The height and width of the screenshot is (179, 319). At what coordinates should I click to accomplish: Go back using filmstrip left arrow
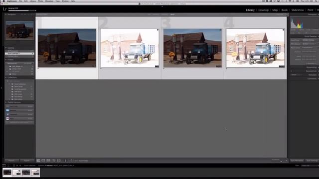coord(17,166)
